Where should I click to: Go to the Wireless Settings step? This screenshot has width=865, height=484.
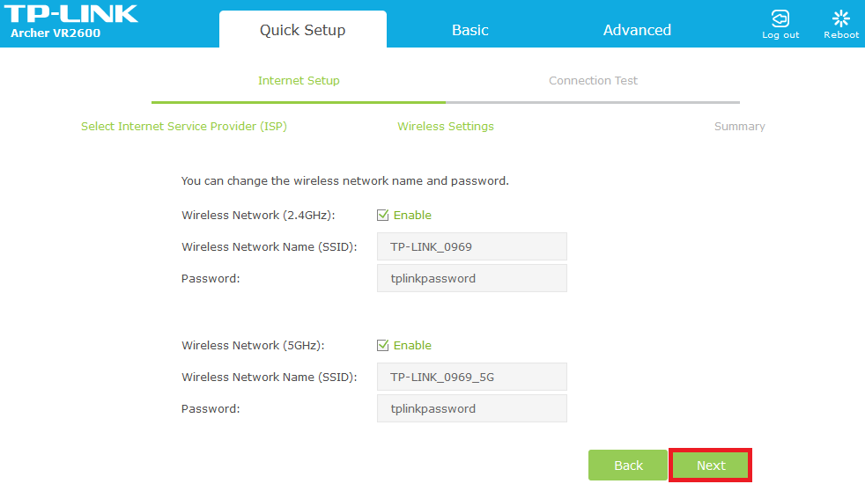446,126
